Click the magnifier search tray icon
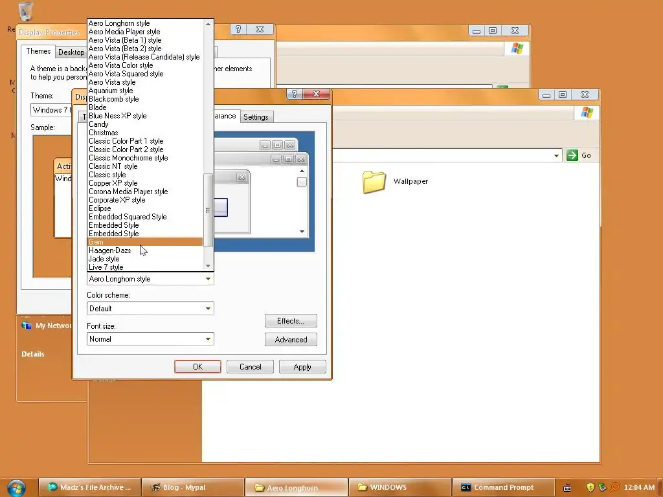Screen dimensions: 663x497 pos(614,487)
